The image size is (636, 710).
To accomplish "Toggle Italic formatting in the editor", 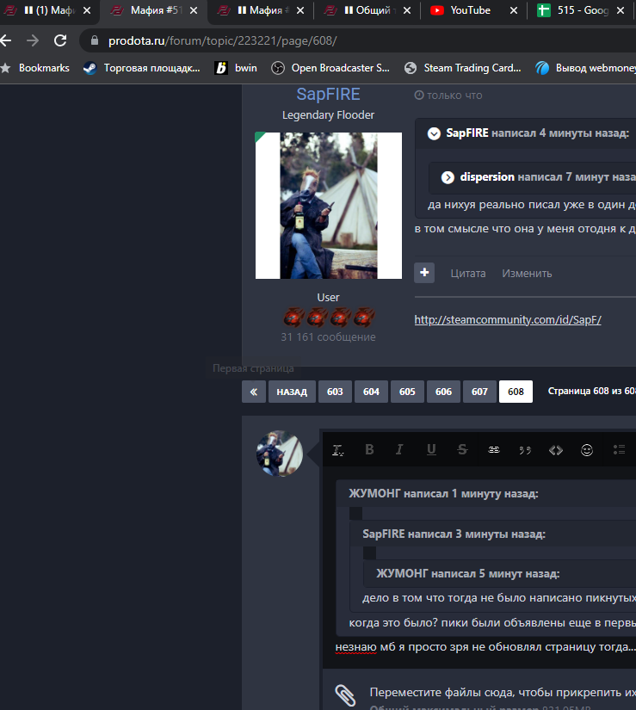I will click(399, 449).
